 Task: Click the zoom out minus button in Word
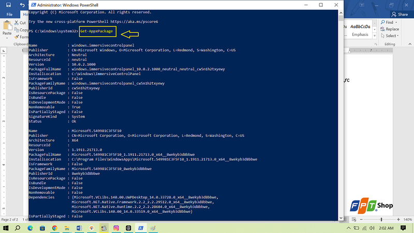[x=361, y=220]
